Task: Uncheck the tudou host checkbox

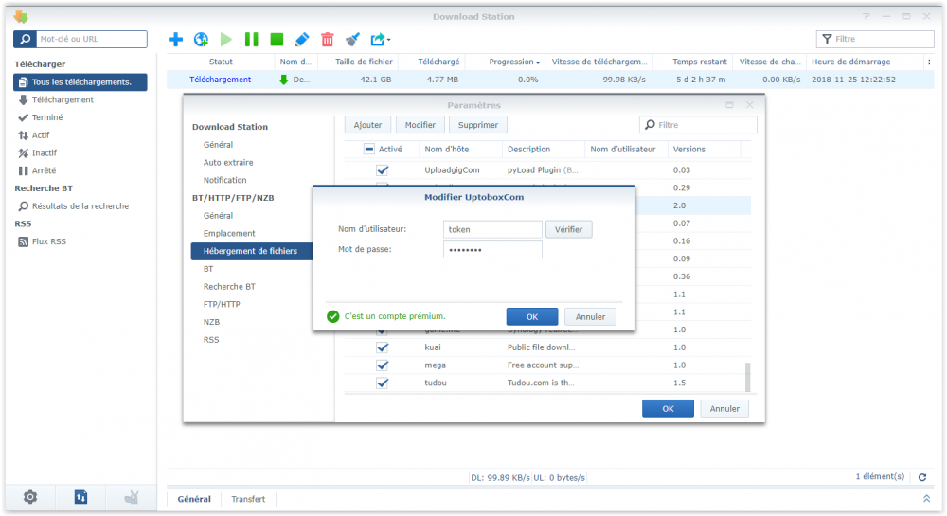Action: coord(383,383)
